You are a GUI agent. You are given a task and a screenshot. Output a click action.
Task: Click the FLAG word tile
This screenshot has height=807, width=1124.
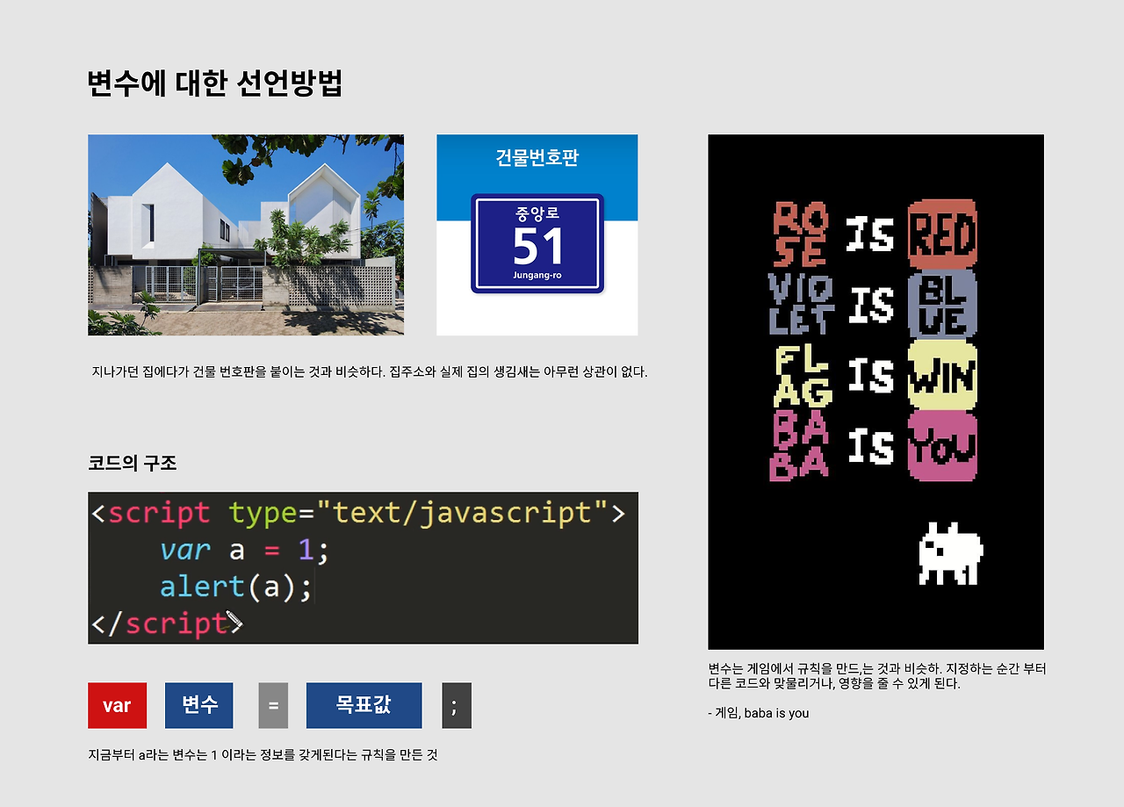point(802,375)
